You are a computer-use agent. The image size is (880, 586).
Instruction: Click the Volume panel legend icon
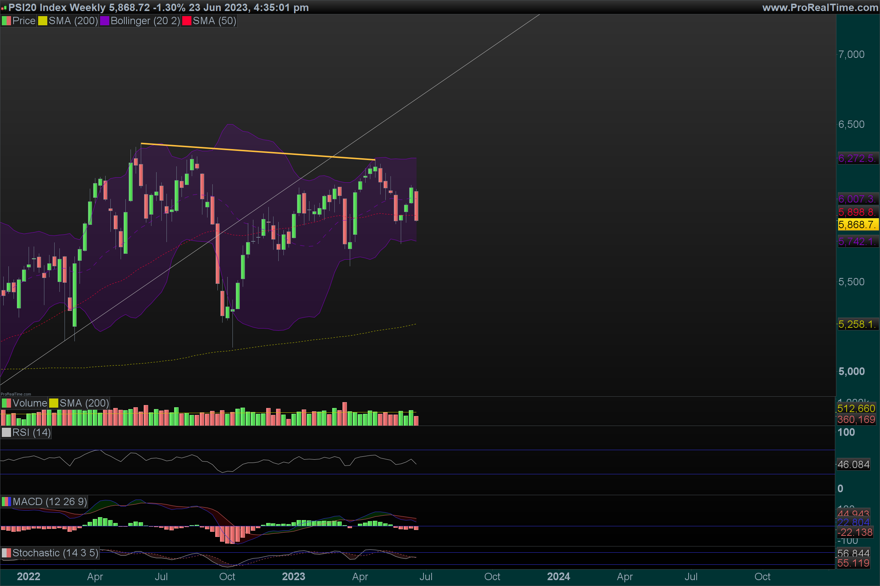tap(6, 403)
